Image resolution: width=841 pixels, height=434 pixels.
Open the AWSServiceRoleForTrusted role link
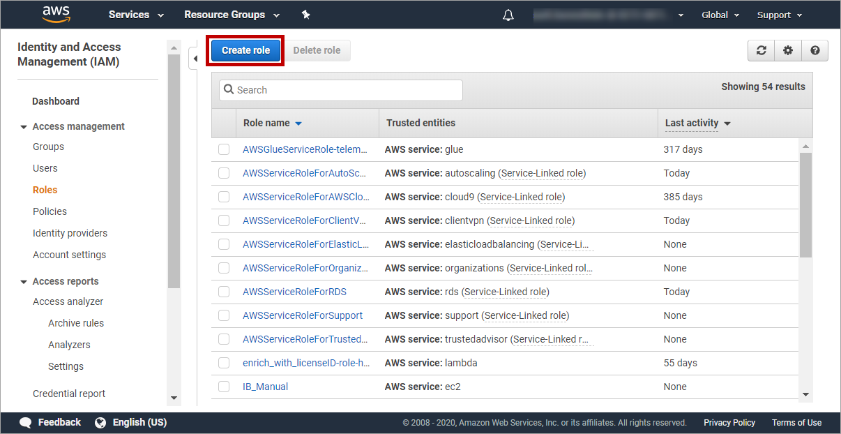click(x=305, y=339)
